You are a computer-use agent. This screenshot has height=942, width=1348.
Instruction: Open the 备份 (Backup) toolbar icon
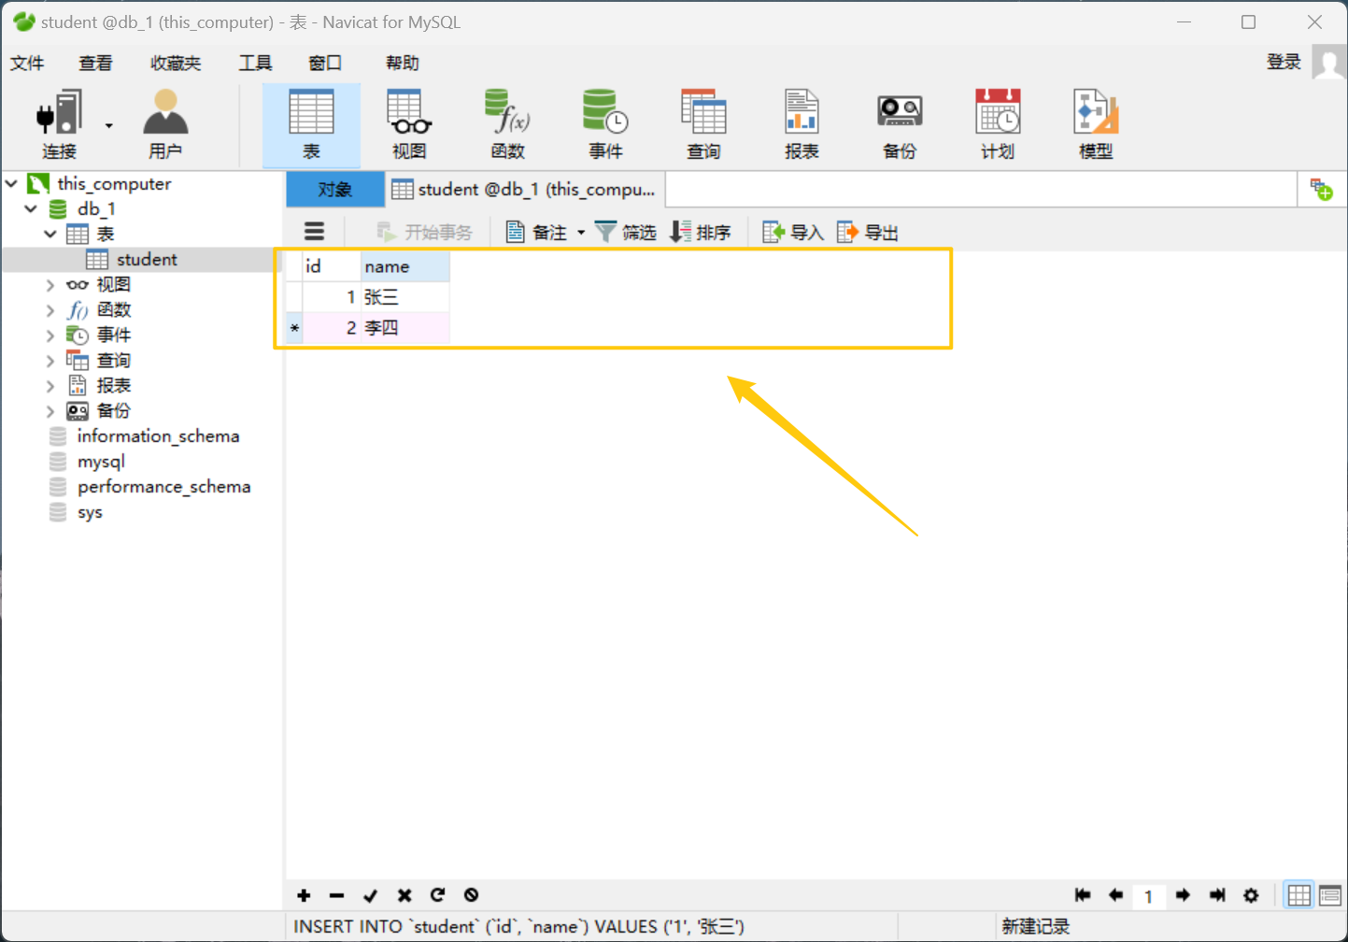898,122
